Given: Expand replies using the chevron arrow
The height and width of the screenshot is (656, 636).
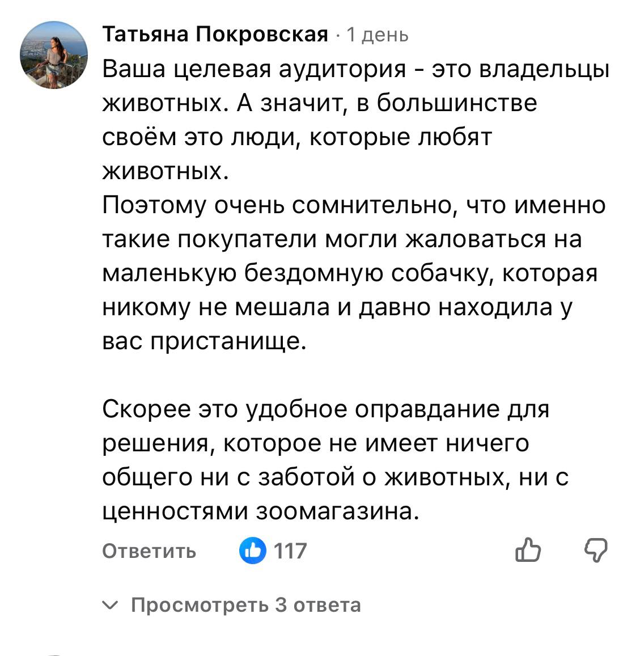Looking at the screenshot, I should point(111,606).
